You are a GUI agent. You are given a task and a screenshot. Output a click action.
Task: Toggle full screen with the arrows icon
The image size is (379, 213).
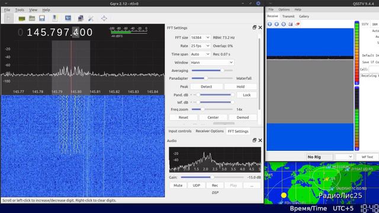(x=104, y=18)
